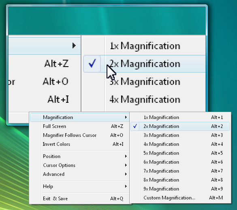Select 3x Magnification in submenu
This screenshot has width=237, height=210.
[x=180, y=135]
